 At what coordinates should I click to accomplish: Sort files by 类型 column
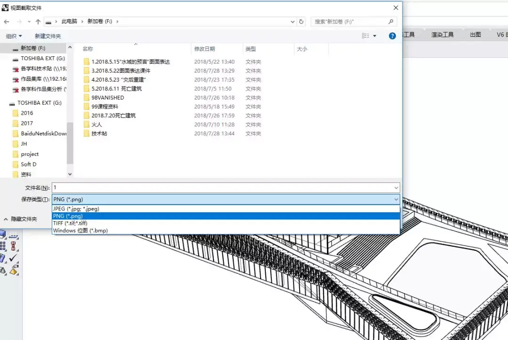point(250,49)
